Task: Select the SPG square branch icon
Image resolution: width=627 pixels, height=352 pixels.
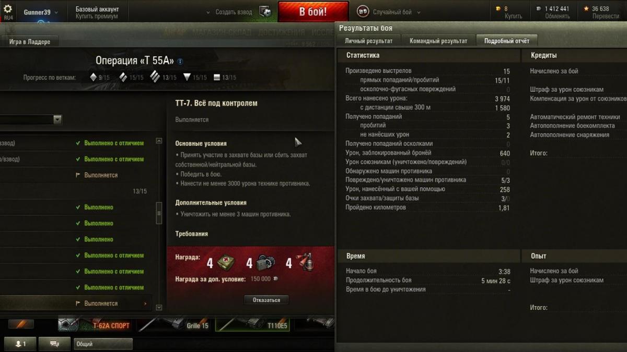Action: point(217,77)
